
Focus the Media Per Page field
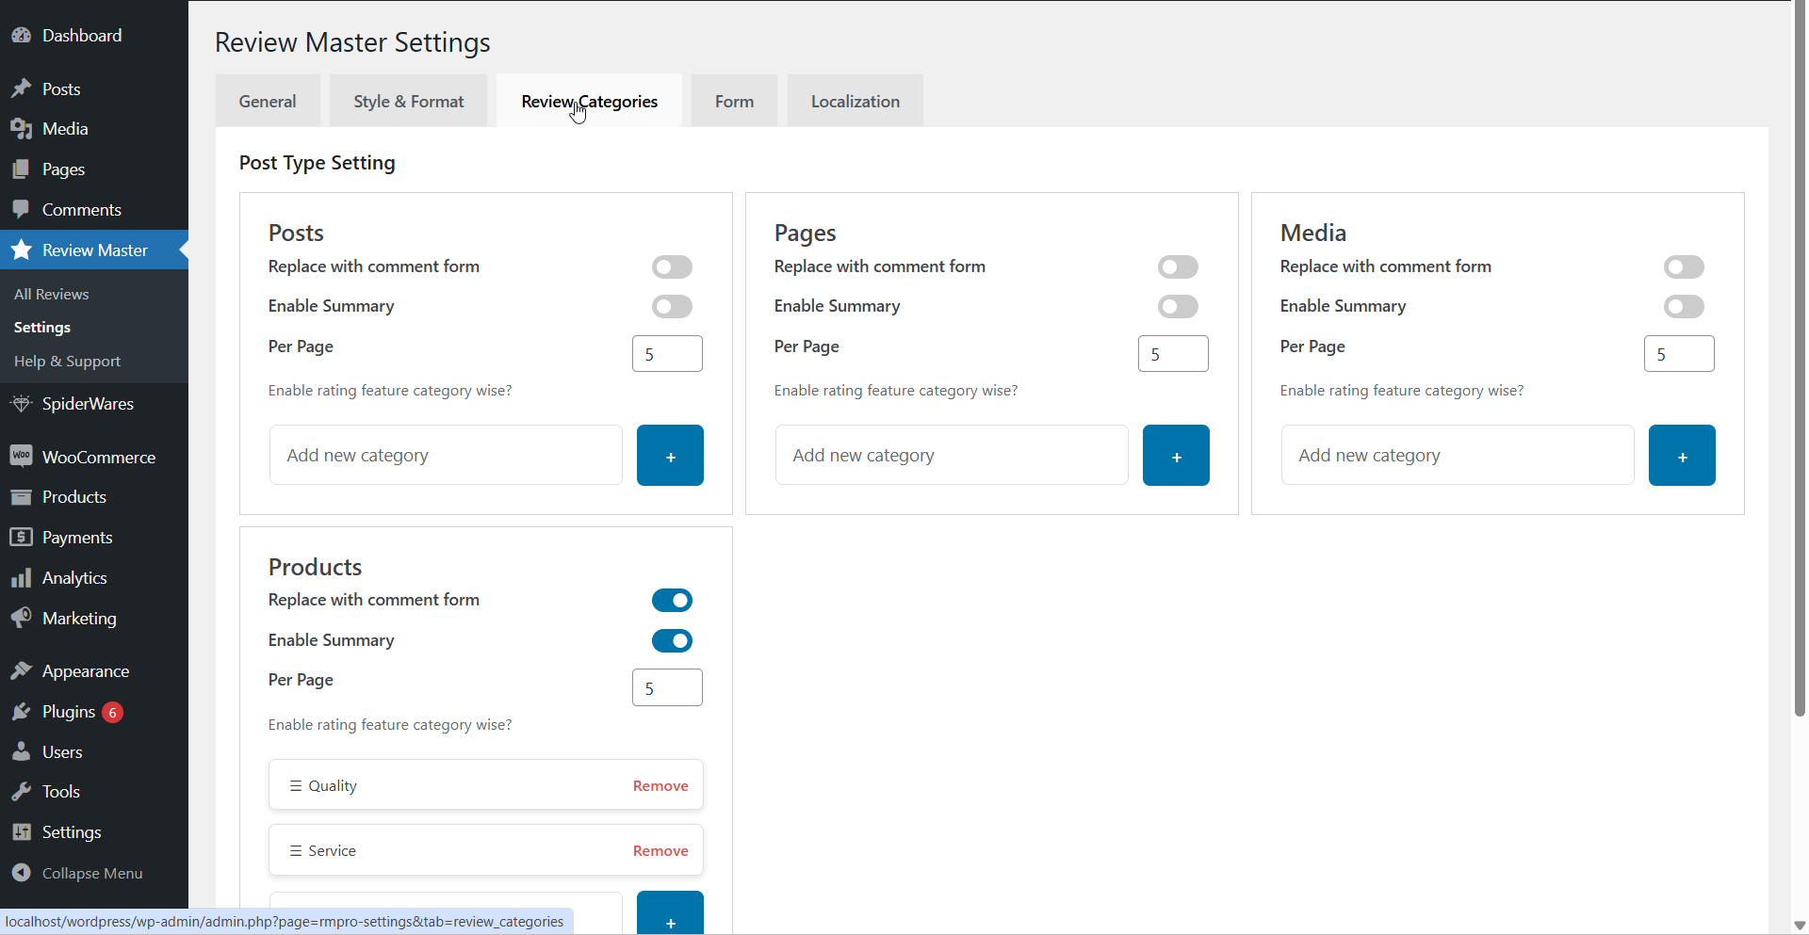pyautogui.click(x=1679, y=354)
